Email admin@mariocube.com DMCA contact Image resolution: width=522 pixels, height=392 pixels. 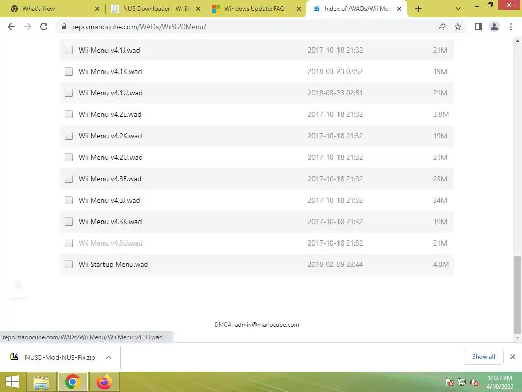(267, 324)
